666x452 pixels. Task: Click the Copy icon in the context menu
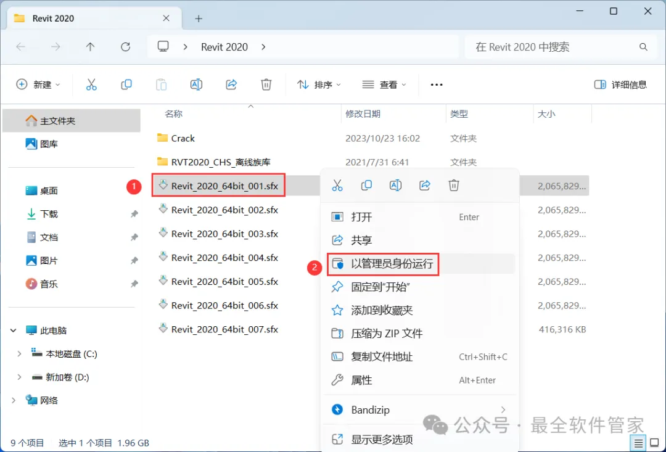pyautogui.click(x=366, y=185)
